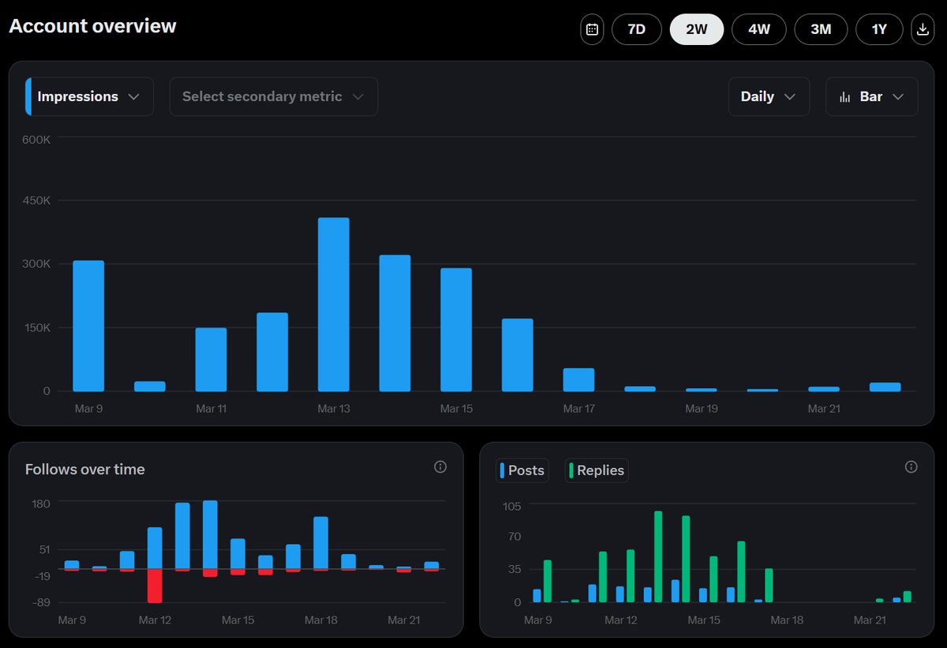
Task: Open the Select secondary metric dropdown
Action: pos(273,96)
